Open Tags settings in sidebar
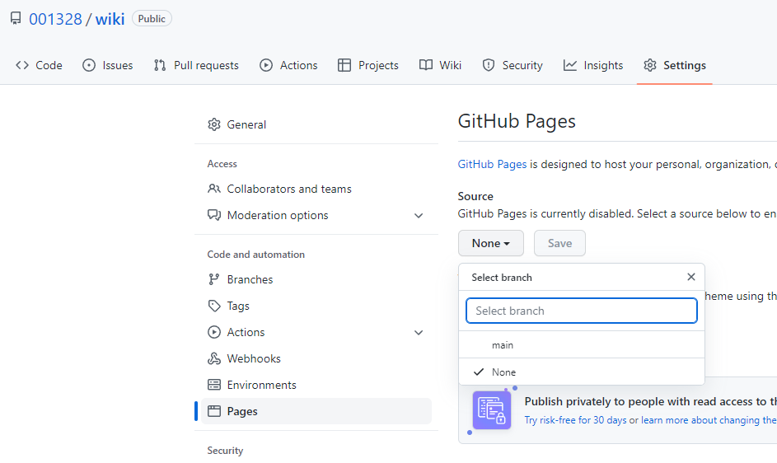The width and height of the screenshot is (777, 463). tap(316, 306)
